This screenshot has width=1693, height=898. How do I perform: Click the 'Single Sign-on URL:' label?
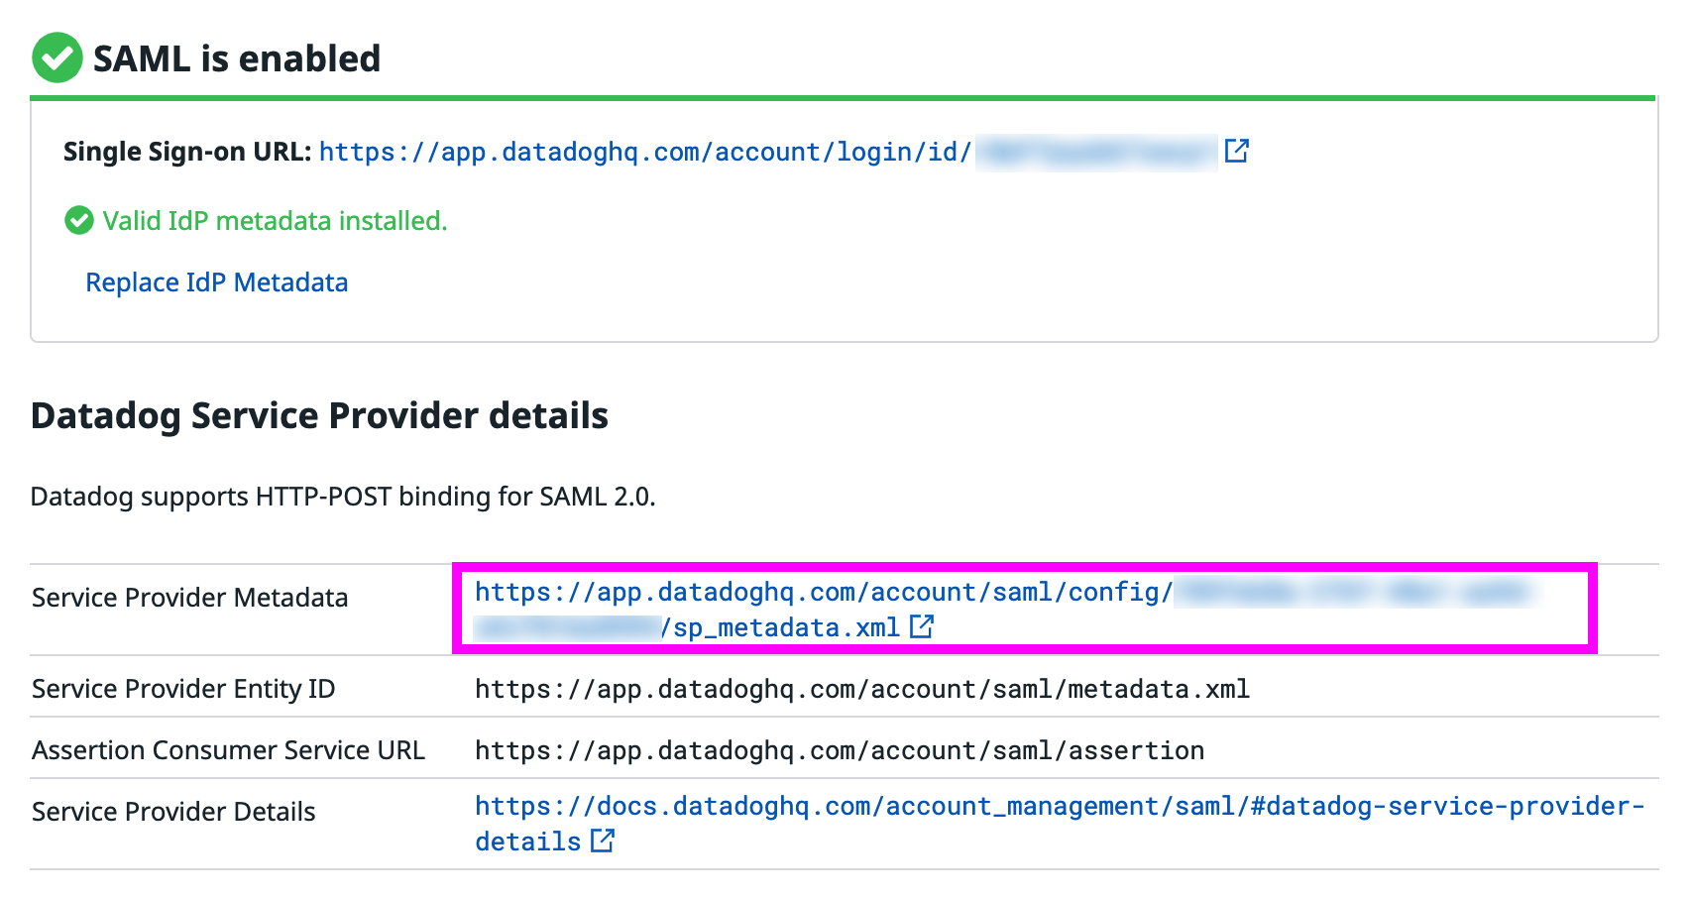point(187,152)
